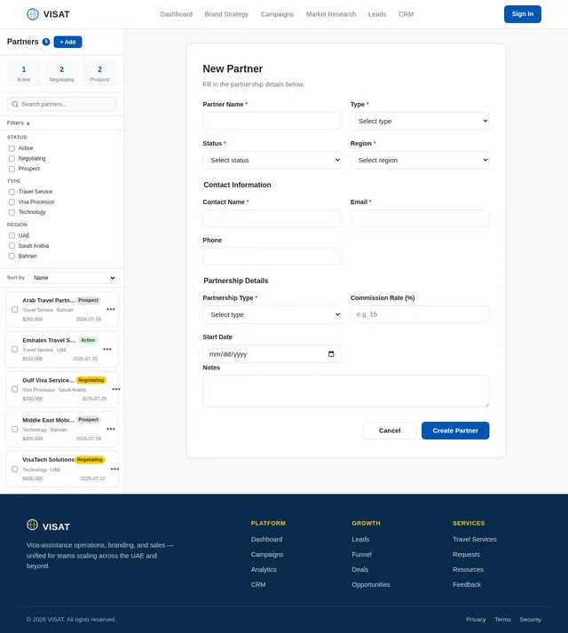
Task: Open the Region select dropdown
Action: coord(420,161)
